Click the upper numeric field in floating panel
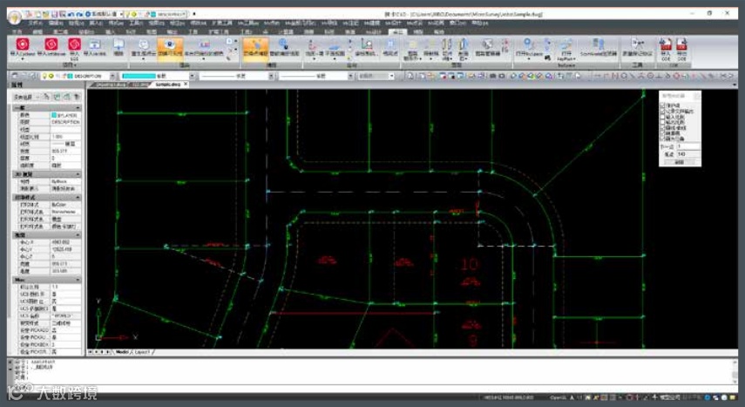 coord(688,146)
